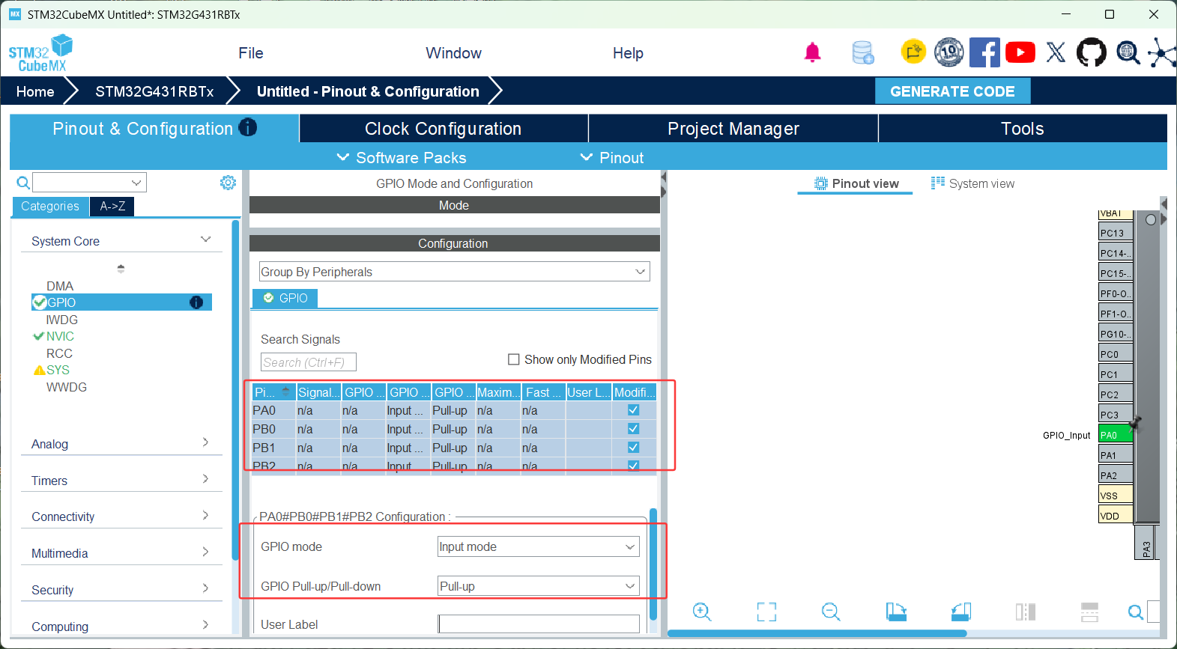Rotate the chip counter-clockwise

coord(961,612)
